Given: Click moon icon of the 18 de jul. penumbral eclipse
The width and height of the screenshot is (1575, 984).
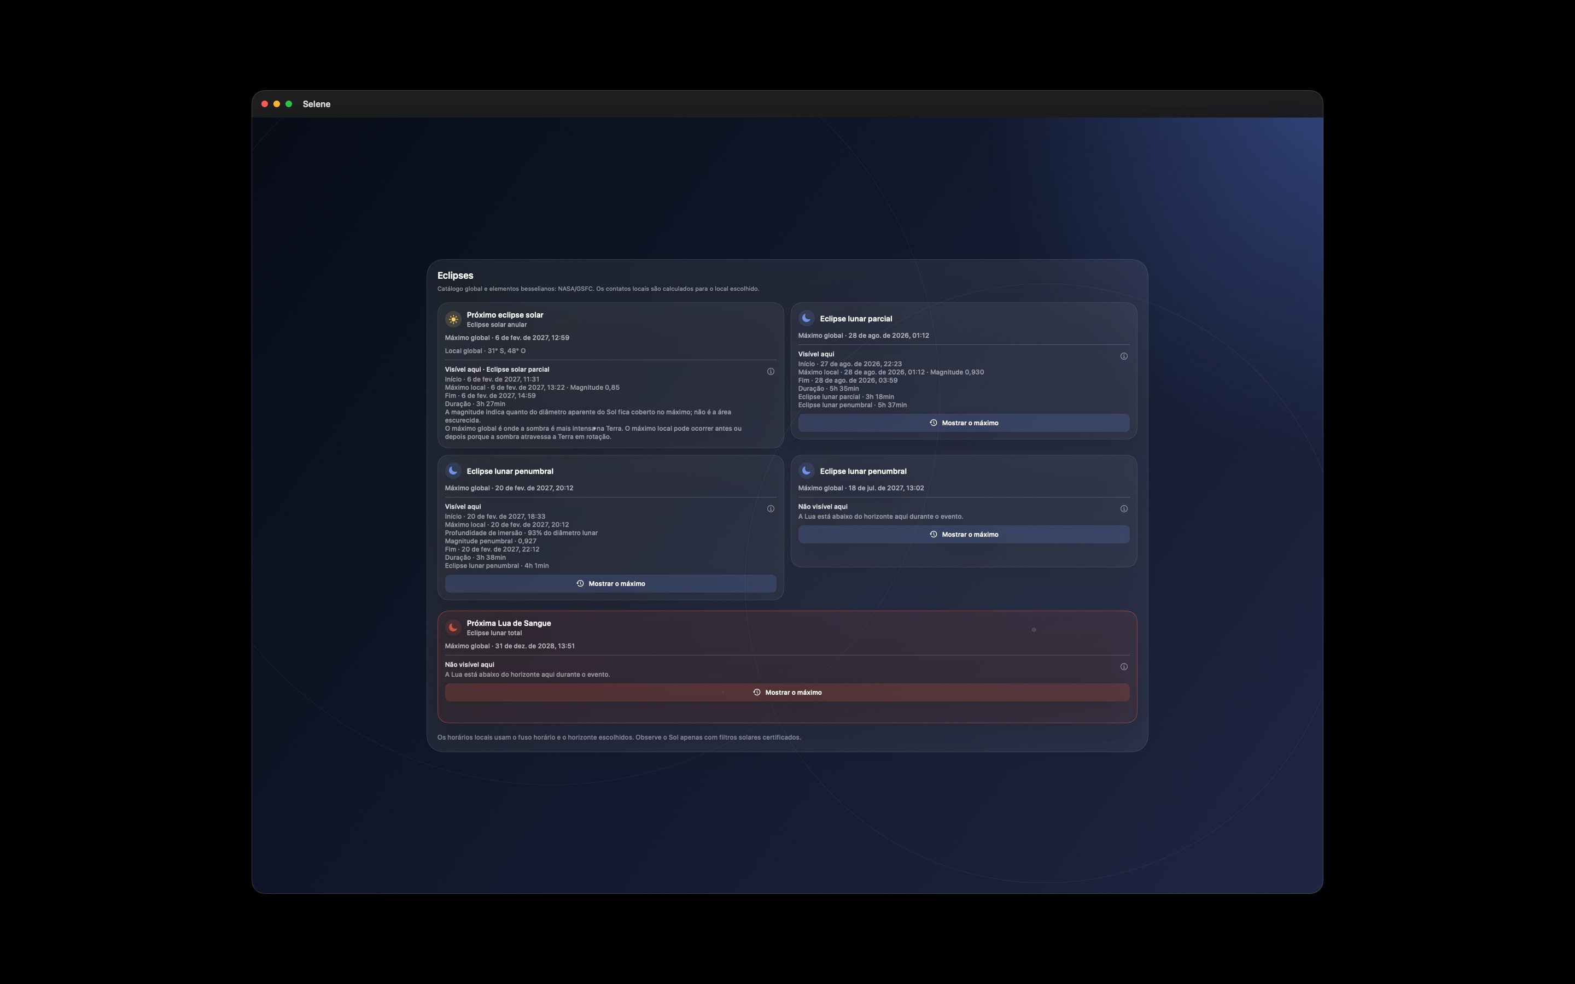Looking at the screenshot, I should pos(807,471).
